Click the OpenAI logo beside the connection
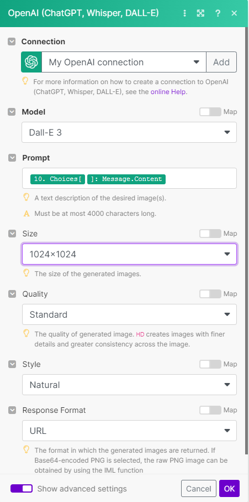This screenshot has width=249, height=502. tap(31, 62)
